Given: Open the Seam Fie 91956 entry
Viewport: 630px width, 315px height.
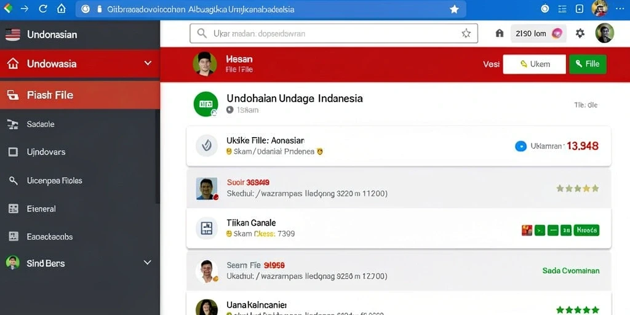Looking at the screenshot, I should [x=399, y=271].
